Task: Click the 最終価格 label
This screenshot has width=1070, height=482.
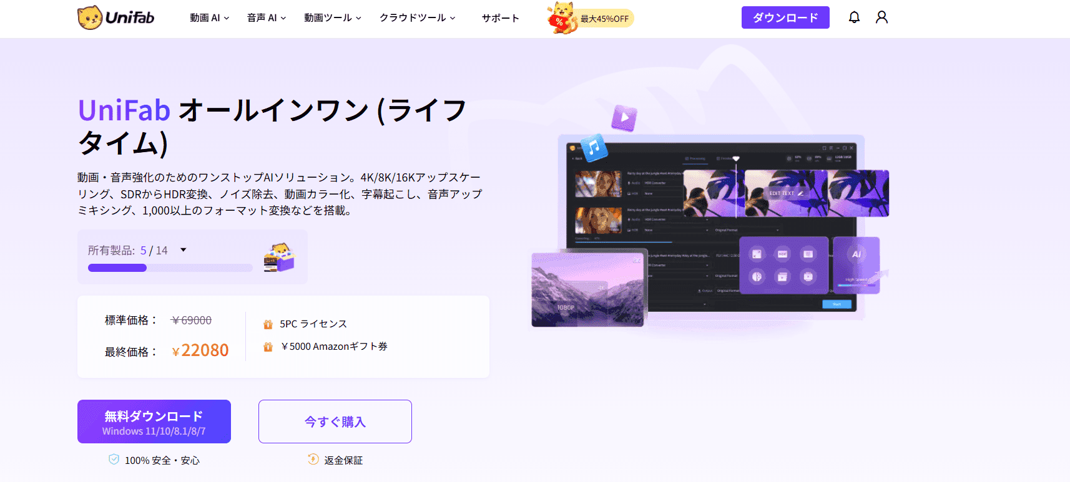Action: pos(131,352)
